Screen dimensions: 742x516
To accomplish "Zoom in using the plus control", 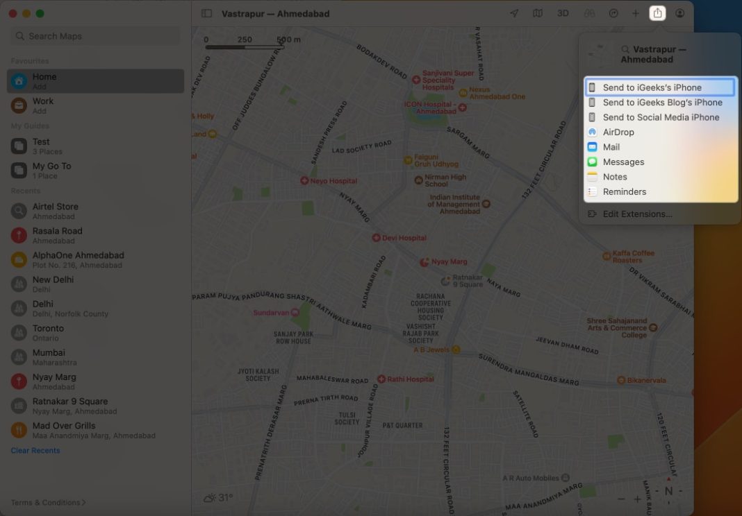I will click(636, 498).
